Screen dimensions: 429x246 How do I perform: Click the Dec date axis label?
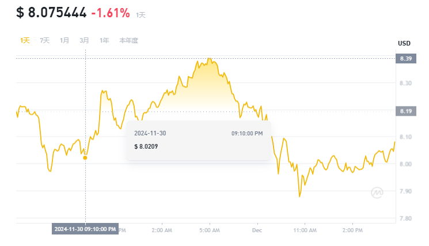click(257, 230)
